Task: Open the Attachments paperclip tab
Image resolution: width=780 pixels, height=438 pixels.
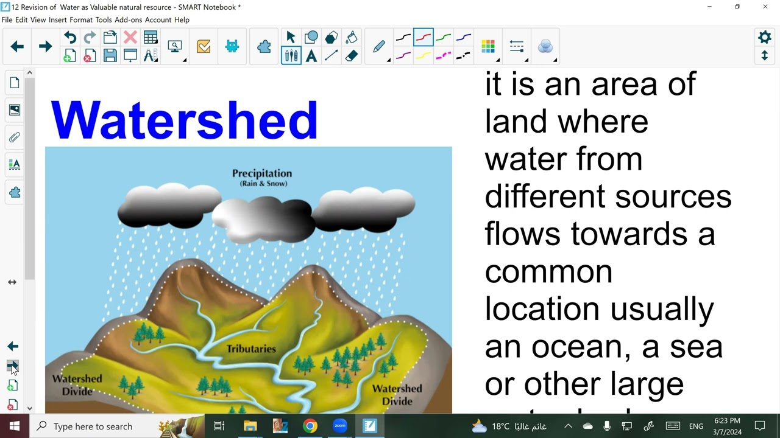Action: point(15,137)
